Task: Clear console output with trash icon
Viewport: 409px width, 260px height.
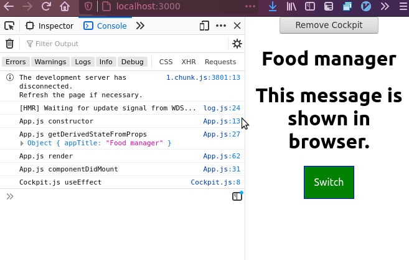Action: click(10, 44)
